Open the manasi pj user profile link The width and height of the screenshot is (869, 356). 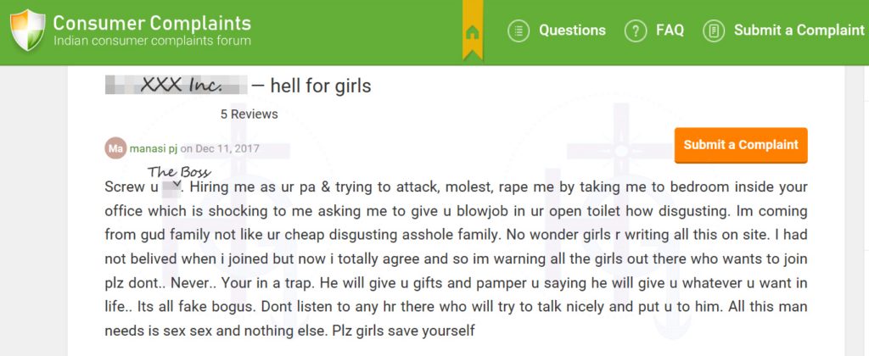coord(154,148)
